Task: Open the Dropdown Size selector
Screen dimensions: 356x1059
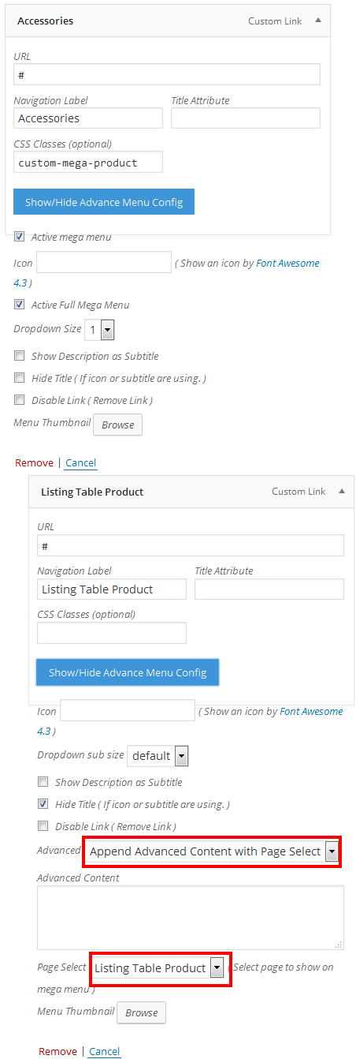Action: coord(100,329)
